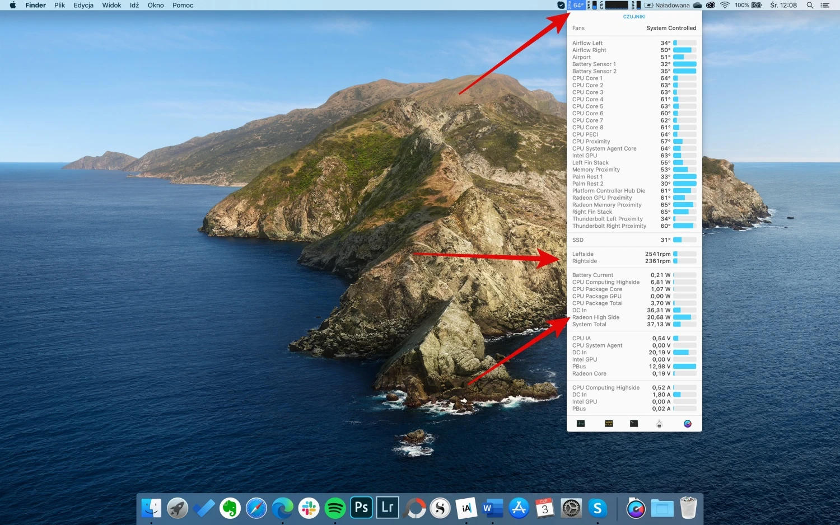Click the 64° sensors menu bar item

576,5
